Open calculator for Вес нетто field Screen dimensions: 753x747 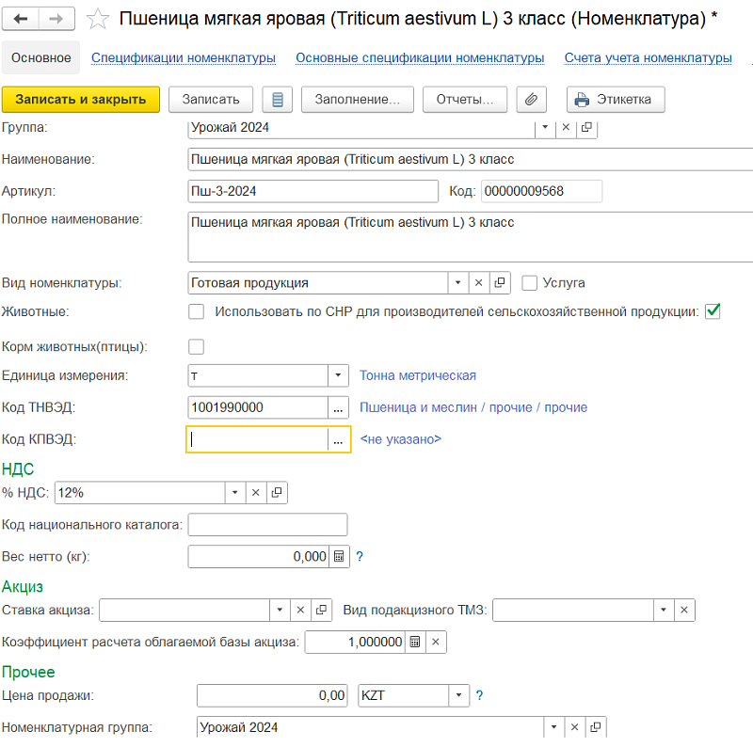(340, 556)
